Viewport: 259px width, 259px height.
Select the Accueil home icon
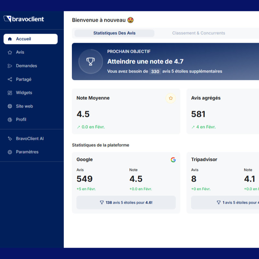pyautogui.click(x=10, y=39)
